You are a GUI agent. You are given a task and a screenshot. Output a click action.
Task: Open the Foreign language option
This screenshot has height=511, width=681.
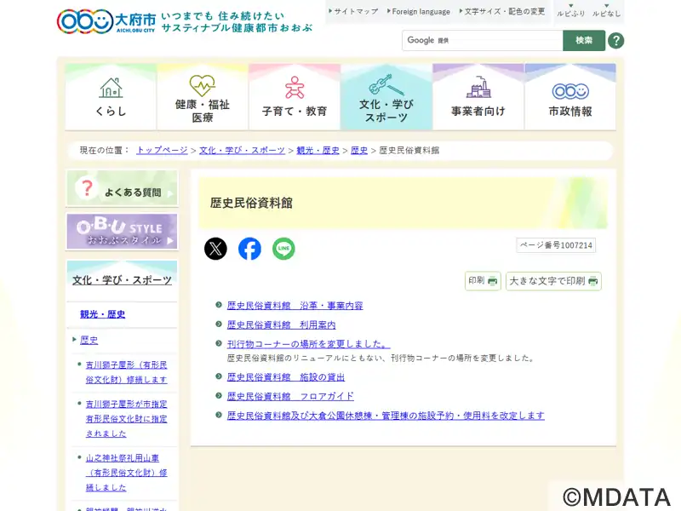pos(419,12)
